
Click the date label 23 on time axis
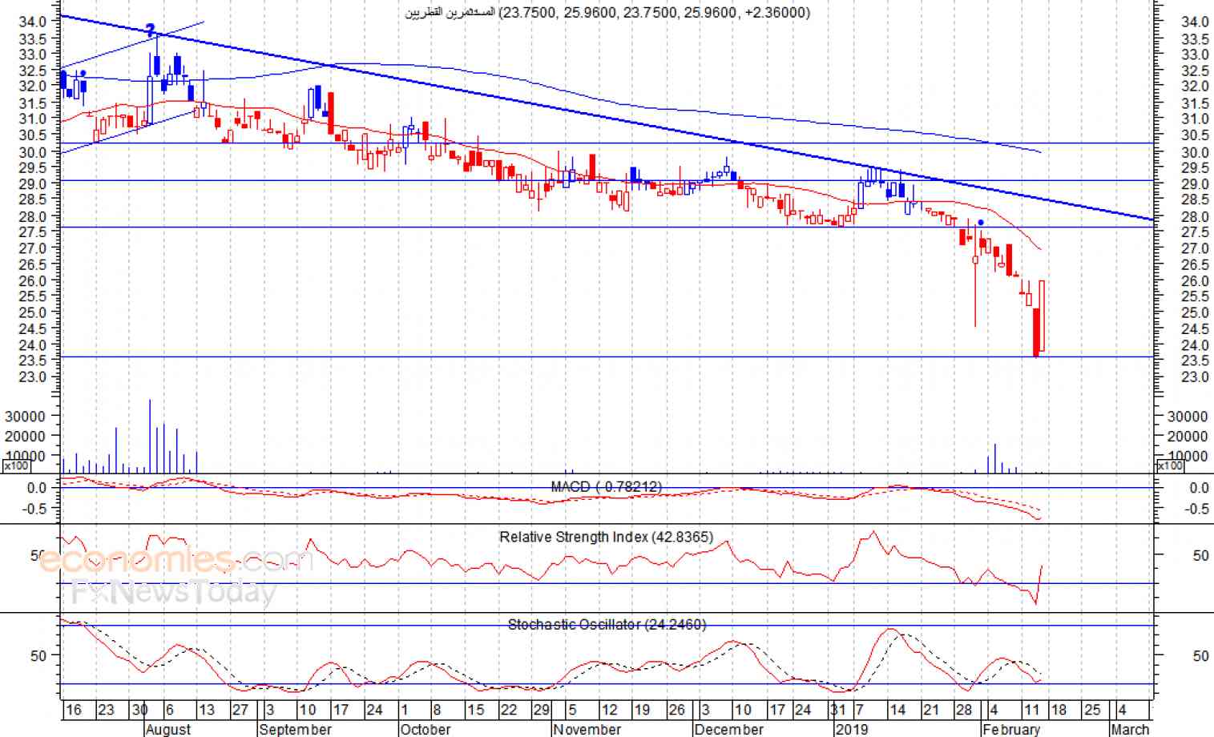pos(107,710)
